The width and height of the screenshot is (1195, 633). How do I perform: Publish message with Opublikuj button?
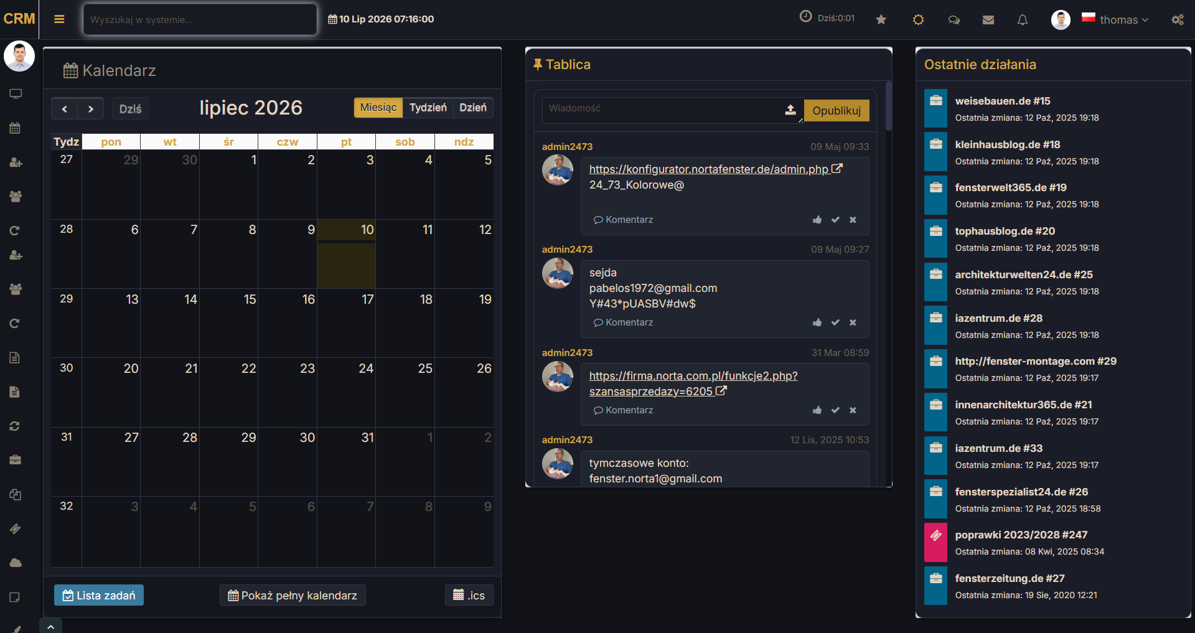click(836, 110)
